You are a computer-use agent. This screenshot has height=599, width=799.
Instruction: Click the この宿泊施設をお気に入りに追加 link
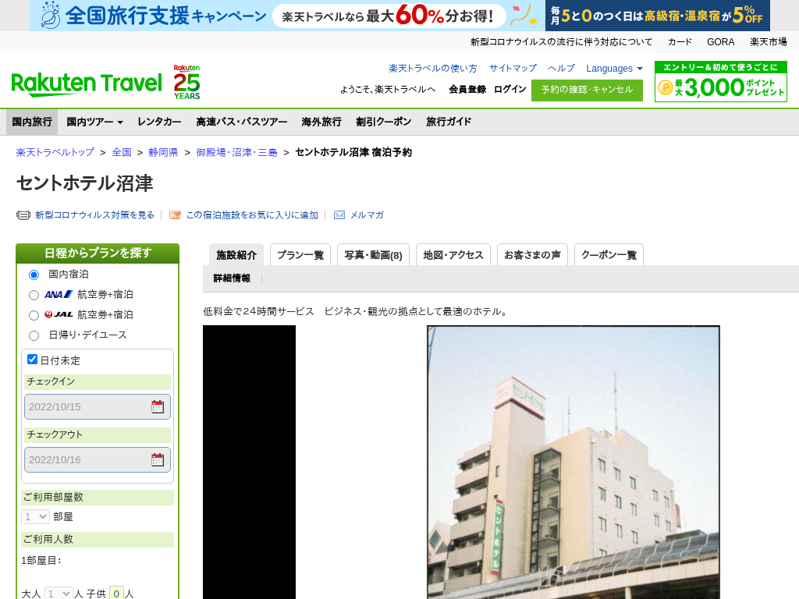pyautogui.click(x=252, y=215)
